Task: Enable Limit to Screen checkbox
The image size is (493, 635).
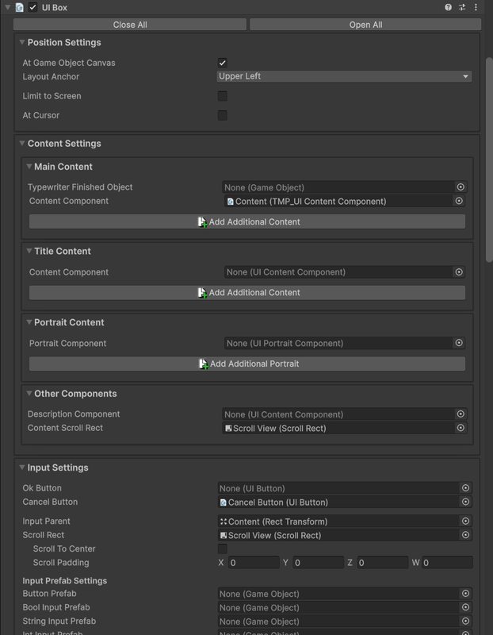Action: click(x=223, y=96)
